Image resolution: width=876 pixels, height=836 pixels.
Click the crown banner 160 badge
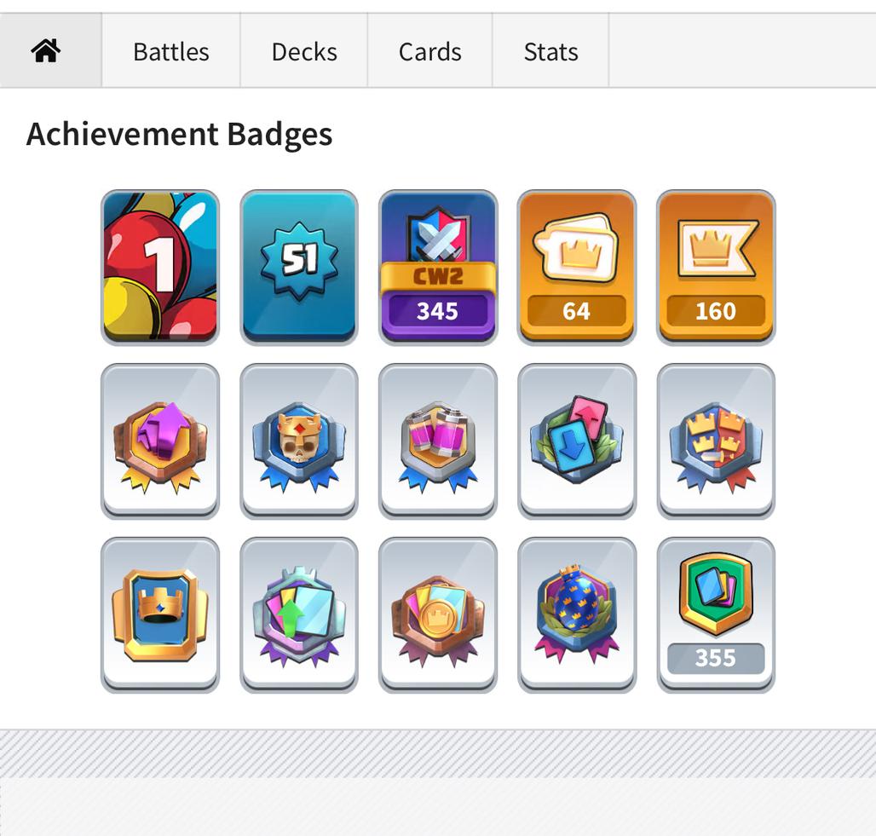point(716,267)
